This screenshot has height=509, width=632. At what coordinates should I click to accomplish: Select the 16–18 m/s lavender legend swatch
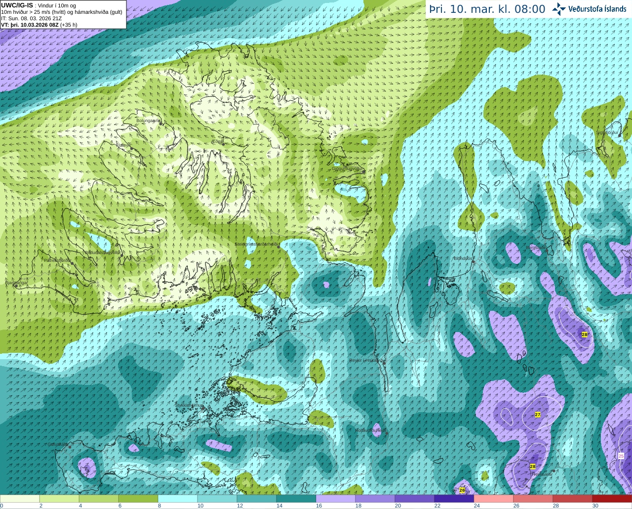pyautogui.click(x=336, y=499)
